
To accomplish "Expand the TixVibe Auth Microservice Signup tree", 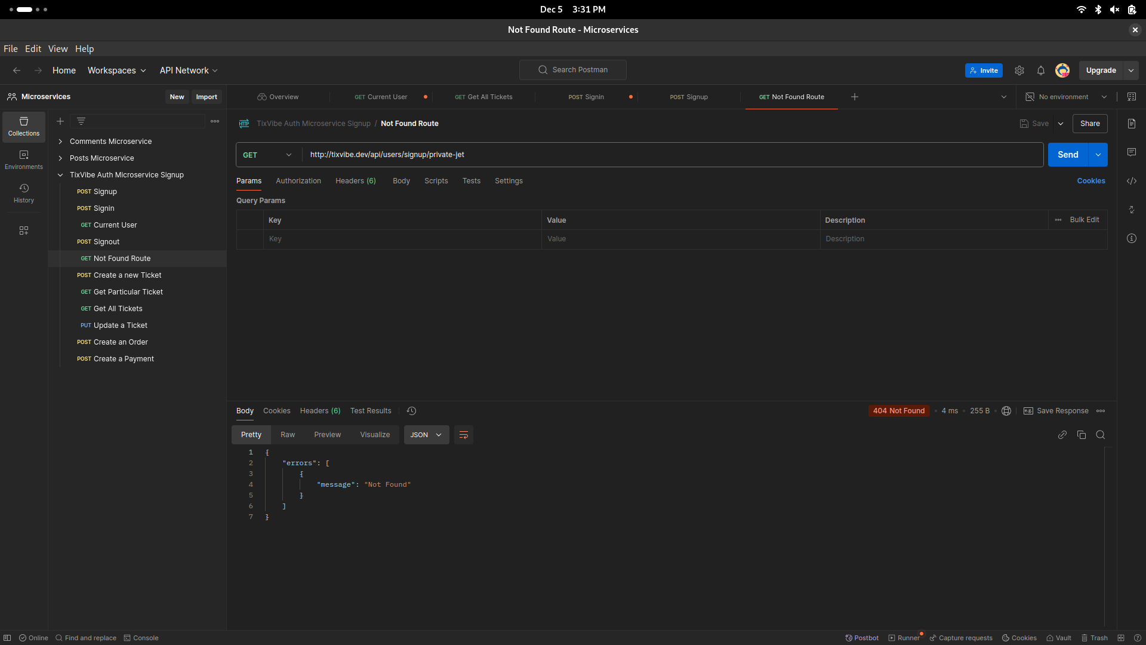I will tap(61, 175).
